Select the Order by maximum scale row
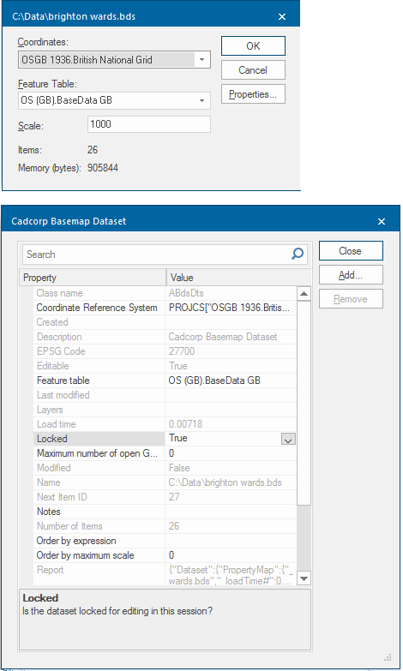The width and height of the screenshot is (403, 671). [165, 555]
